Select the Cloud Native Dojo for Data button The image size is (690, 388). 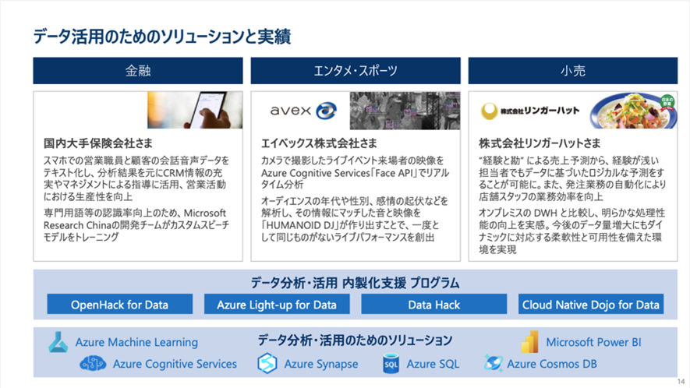click(591, 305)
